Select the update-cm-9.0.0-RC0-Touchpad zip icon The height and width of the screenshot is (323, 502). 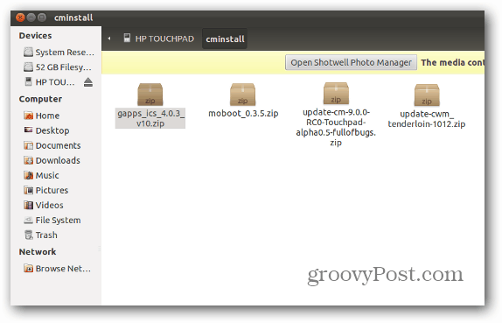pyautogui.click(x=336, y=93)
